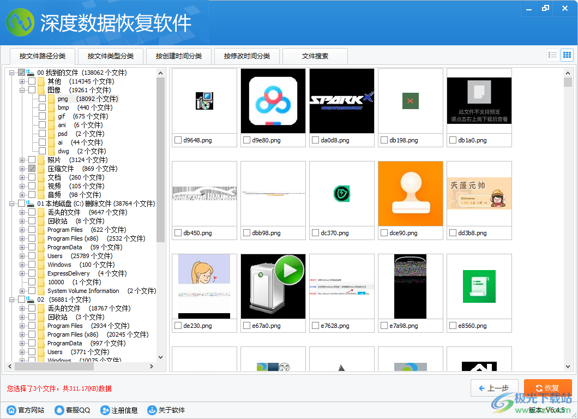Open 注册信息 registration link
The width and height of the screenshot is (578, 419).
coord(119,410)
